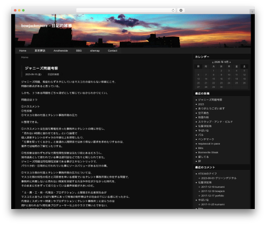Open the Home menu item

22,51
